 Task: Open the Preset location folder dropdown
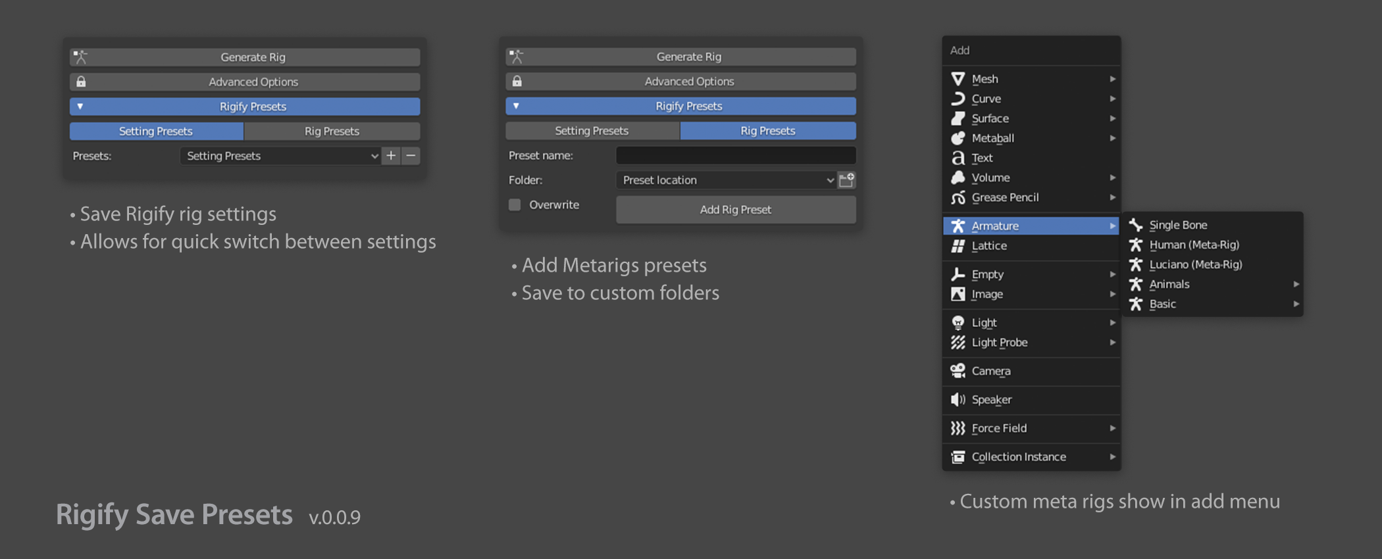click(x=726, y=180)
